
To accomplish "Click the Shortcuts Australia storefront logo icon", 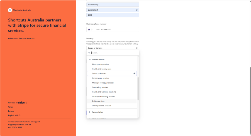I will pos(10,10).
